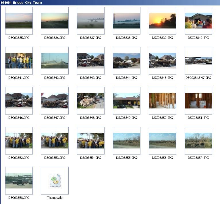Click the DSC03858.JPG file name
Viewport: 220px width, 204px height.
pyautogui.click(x=19, y=198)
